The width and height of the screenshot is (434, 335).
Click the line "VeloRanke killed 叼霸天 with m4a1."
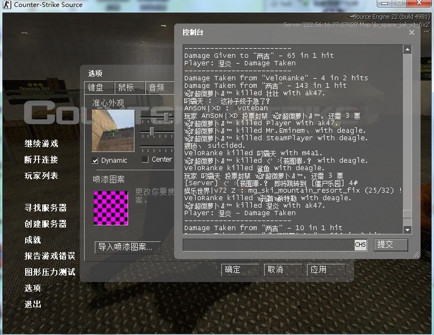pyautogui.click(x=253, y=153)
